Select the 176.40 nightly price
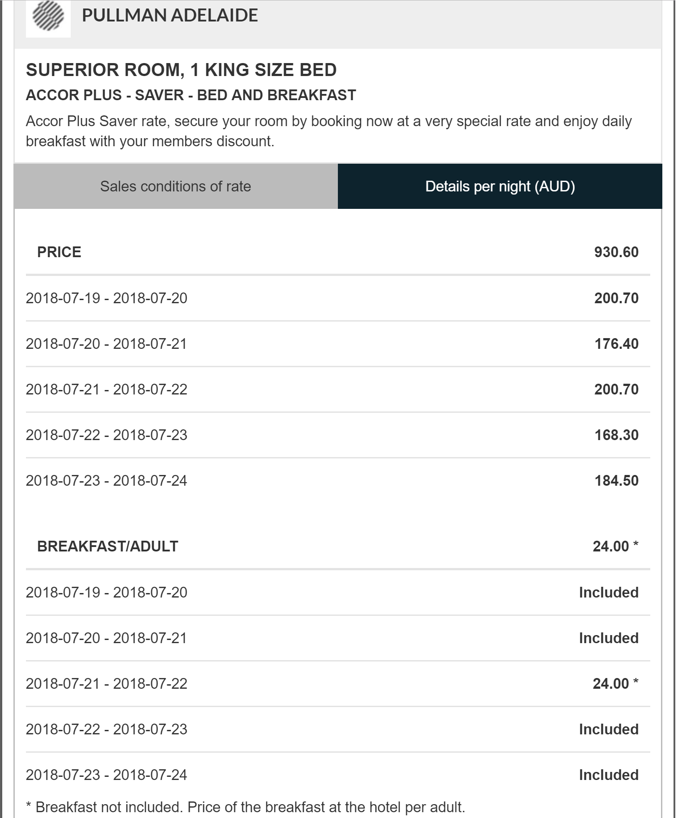The height and width of the screenshot is (818, 678). pos(616,343)
